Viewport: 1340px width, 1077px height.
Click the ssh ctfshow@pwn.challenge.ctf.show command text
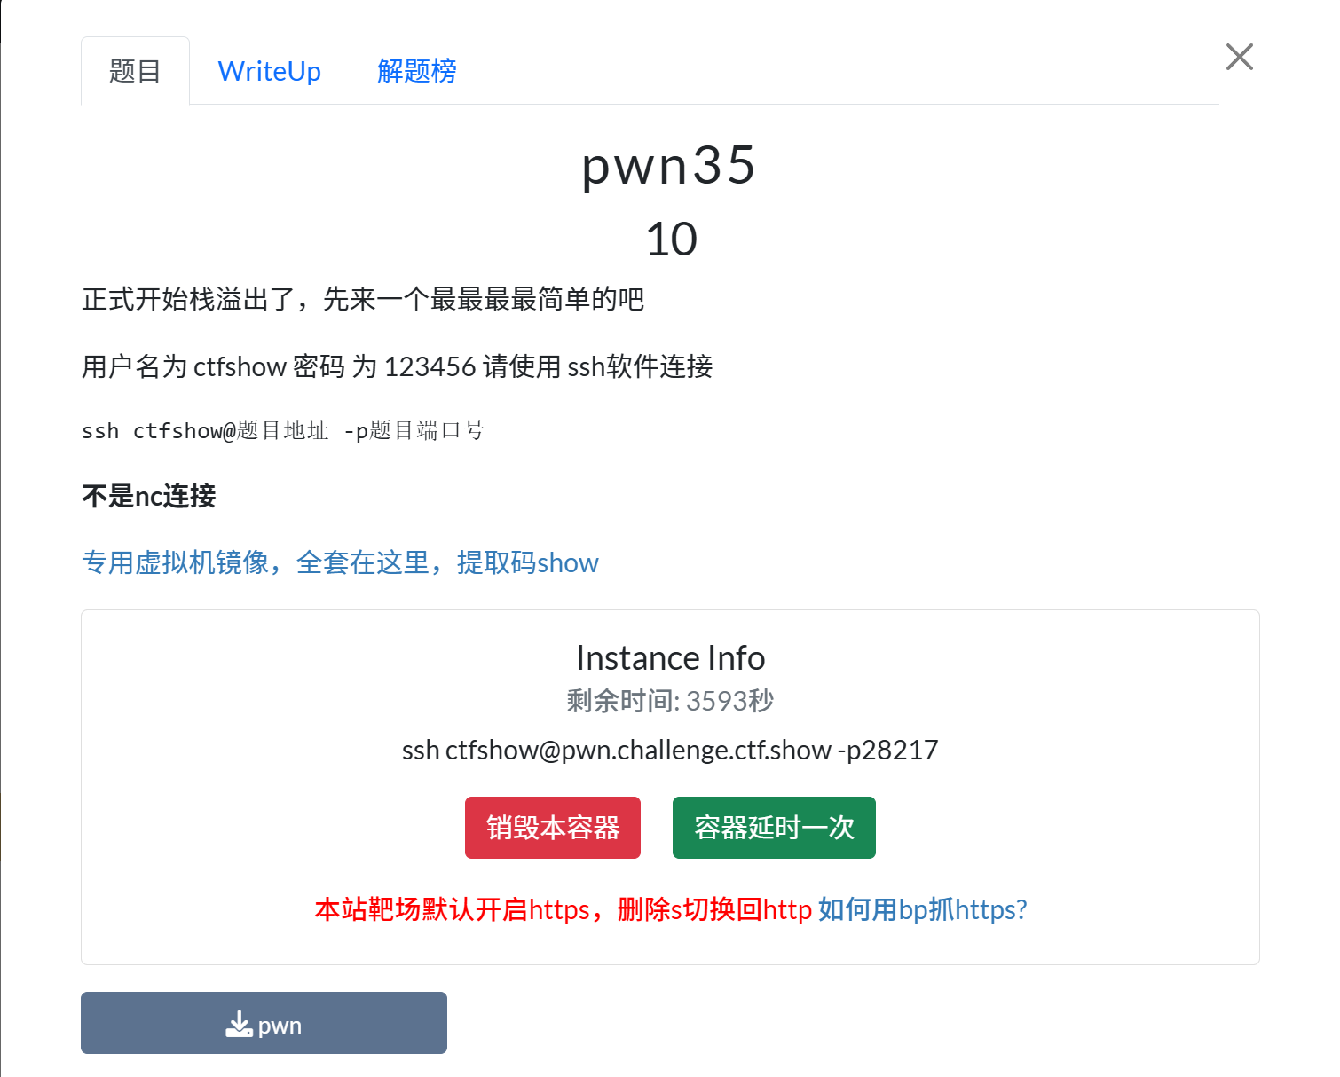[670, 750]
